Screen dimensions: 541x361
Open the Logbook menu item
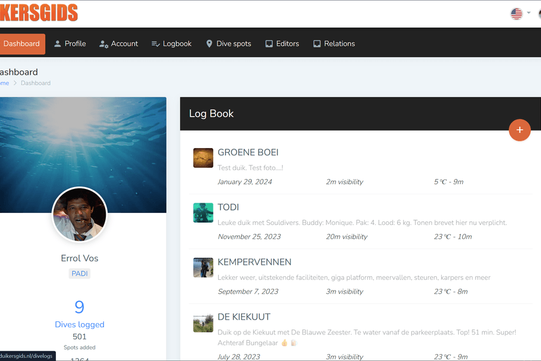click(x=177, y=44)
